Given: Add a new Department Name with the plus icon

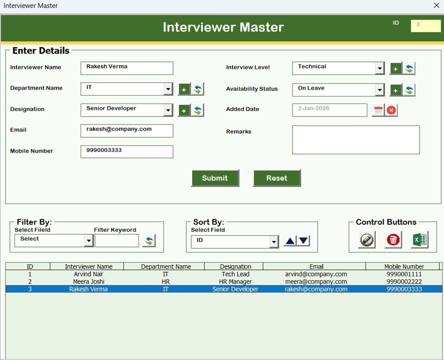Looking at the screenshot, I should coord(184,88).
